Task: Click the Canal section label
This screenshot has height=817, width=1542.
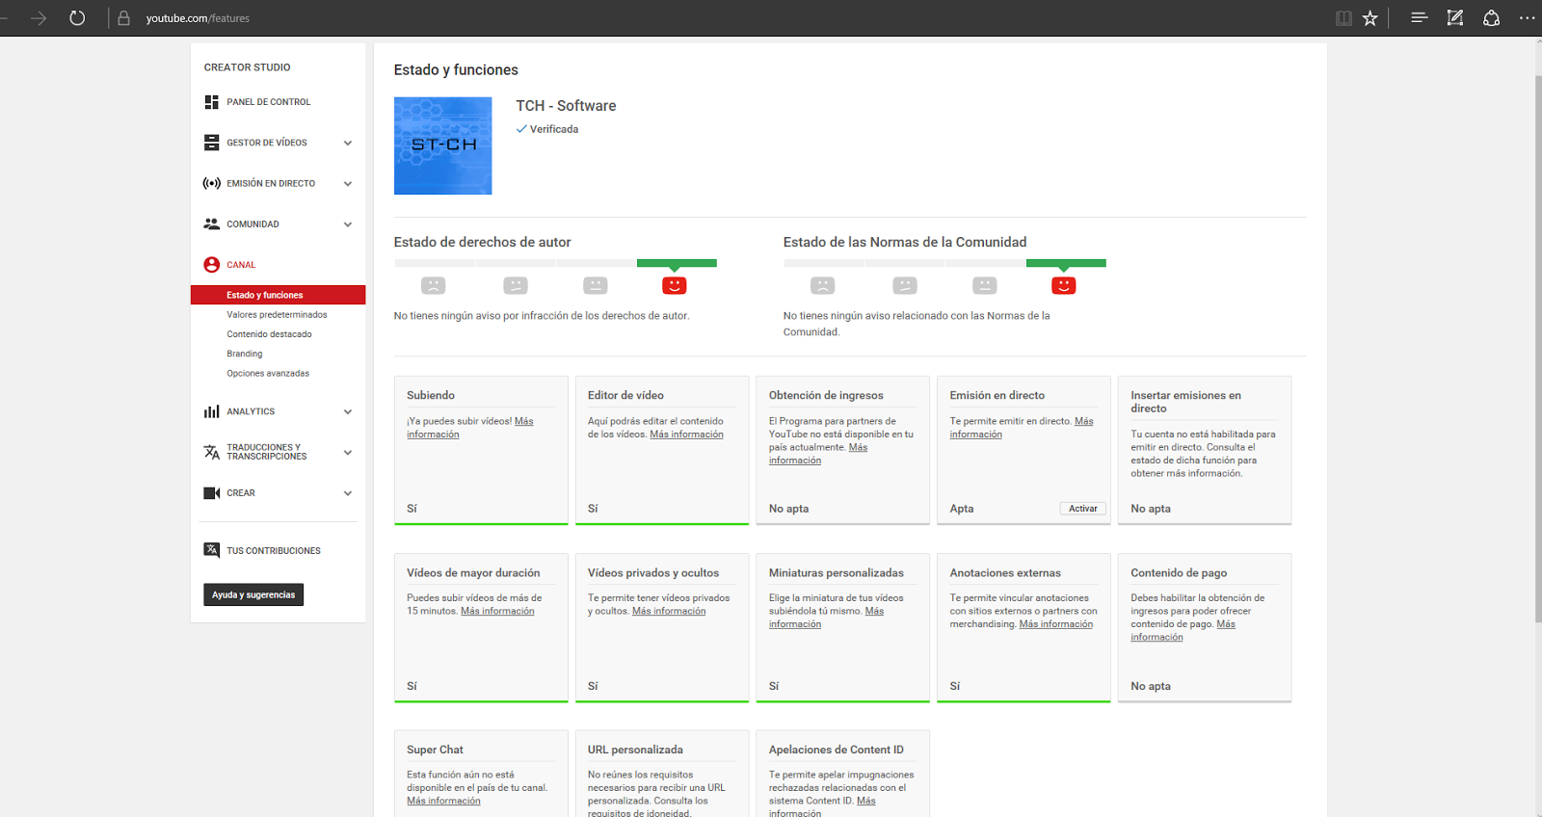Action: pos(241,265)
